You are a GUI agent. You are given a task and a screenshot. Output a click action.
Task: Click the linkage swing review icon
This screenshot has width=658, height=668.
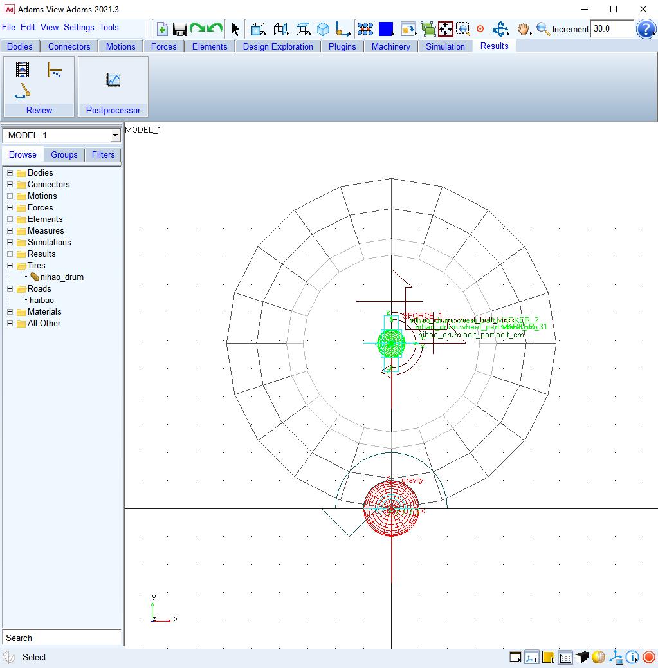click(x=23, y=91)
